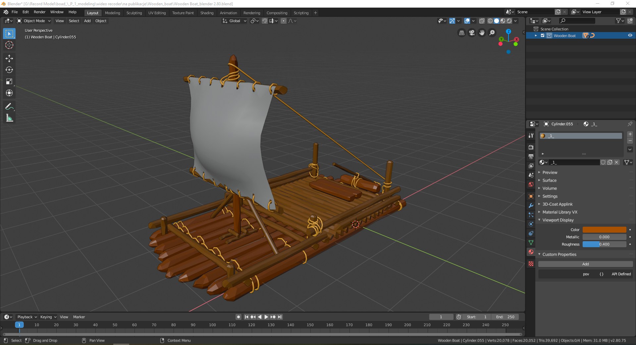Open the Object Data mesh tab
Viewport: 636px width, 345px height.
tap(531, 243)
